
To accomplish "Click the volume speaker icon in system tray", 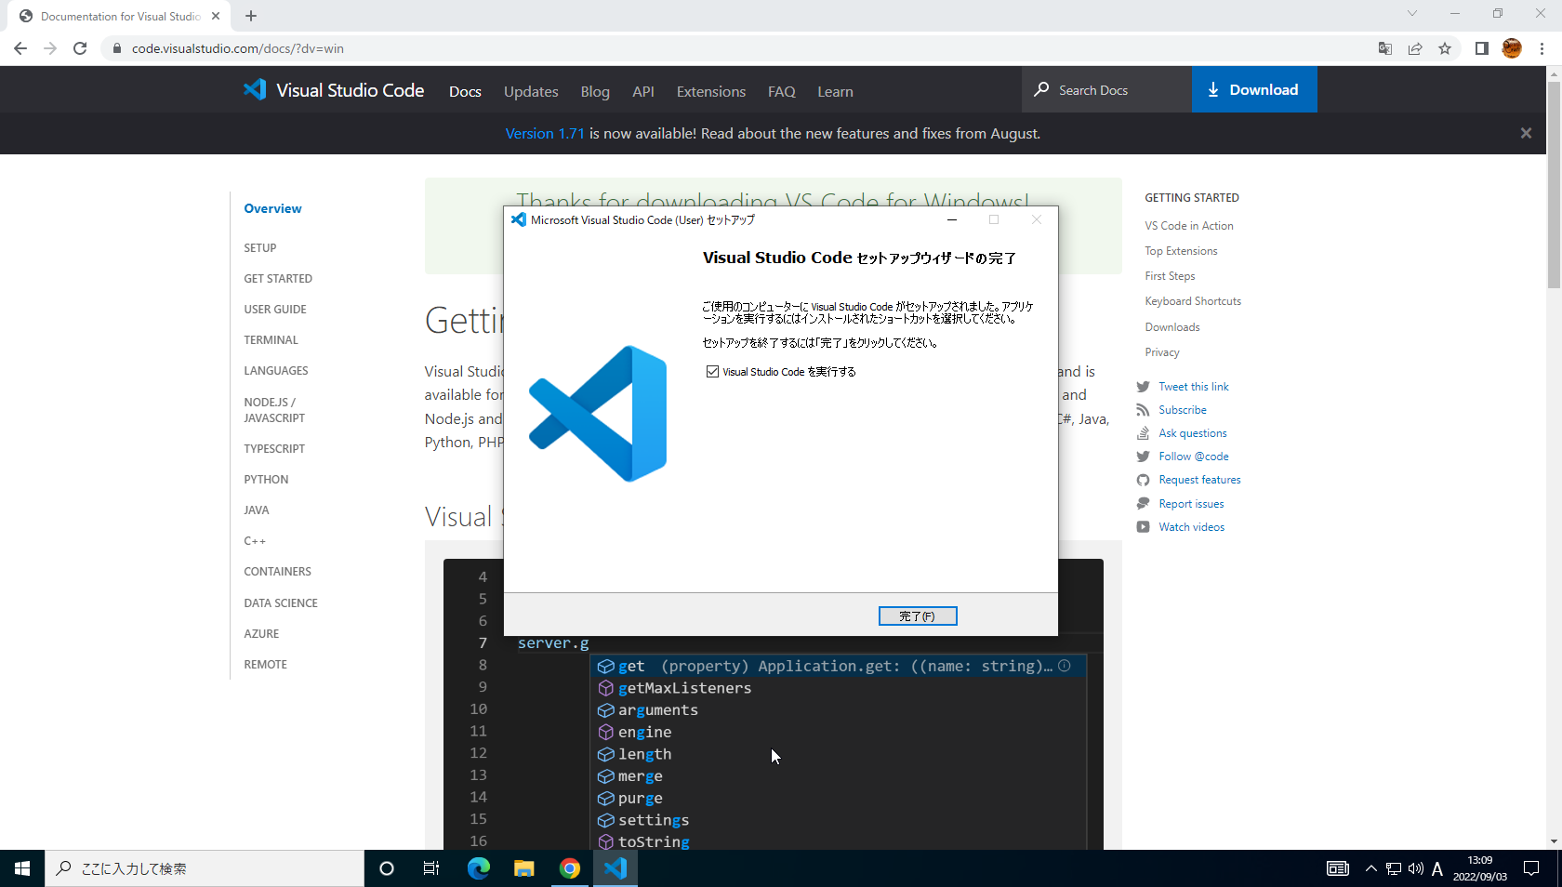I will [x=1415, y=868].
